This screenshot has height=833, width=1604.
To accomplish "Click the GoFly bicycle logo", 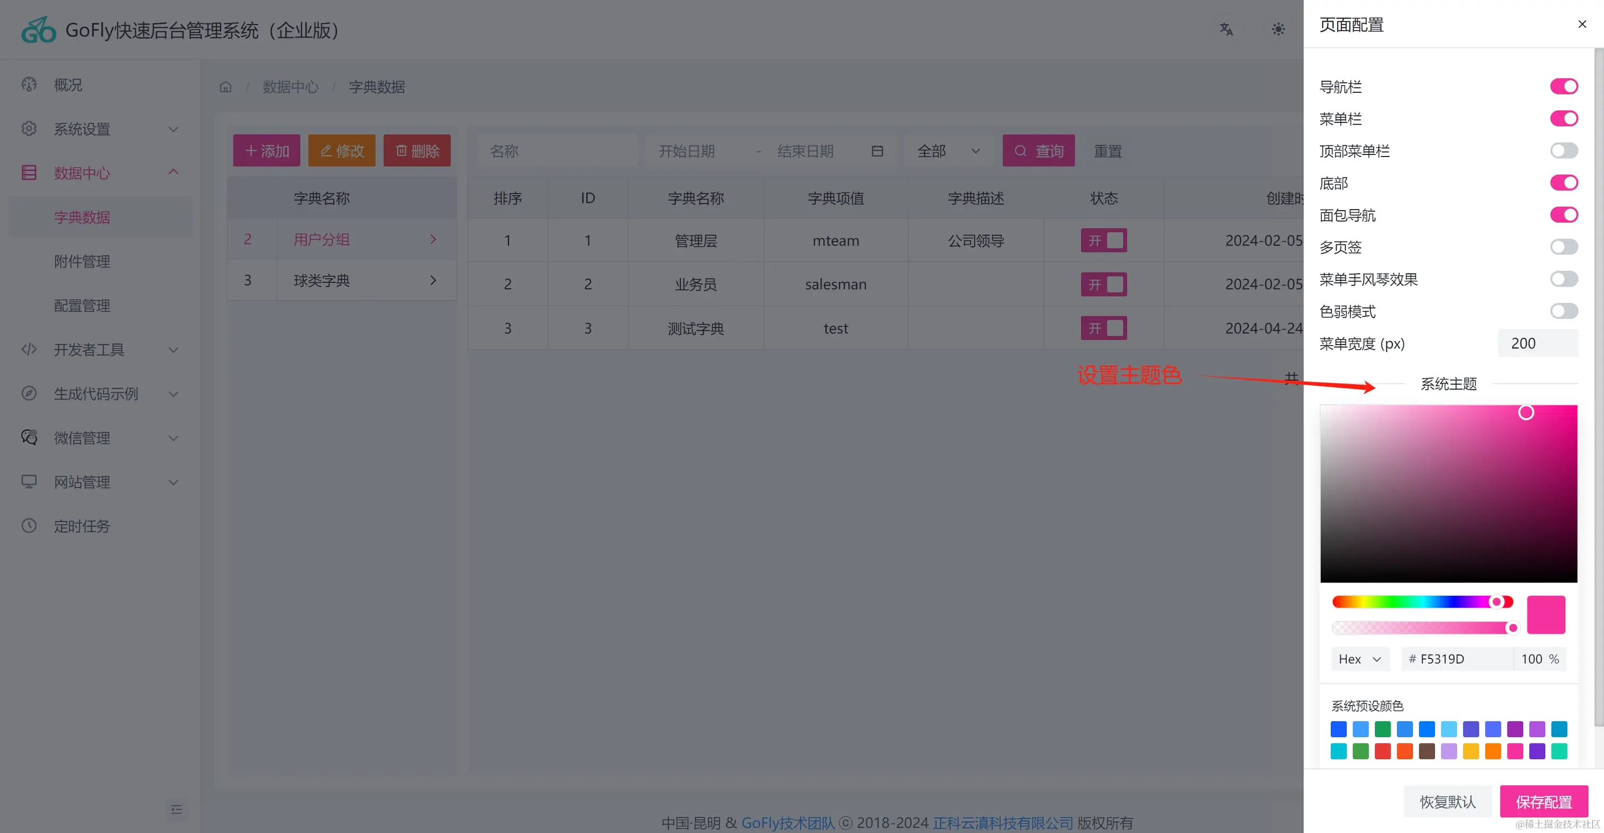I will [x=39, y=29].
